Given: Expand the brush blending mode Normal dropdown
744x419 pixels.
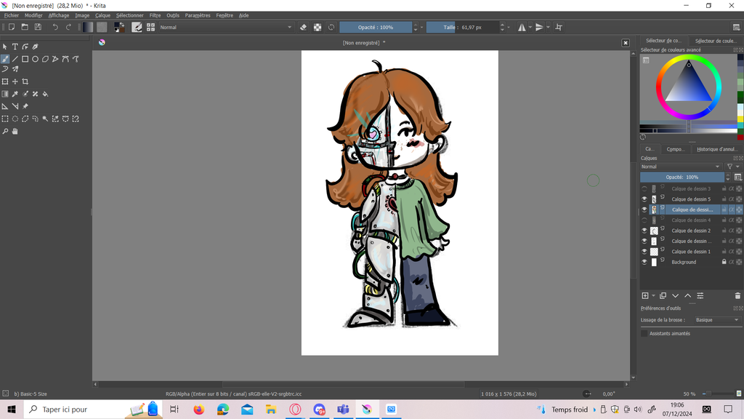Looking at the screenshot, I should coord(225,27).
